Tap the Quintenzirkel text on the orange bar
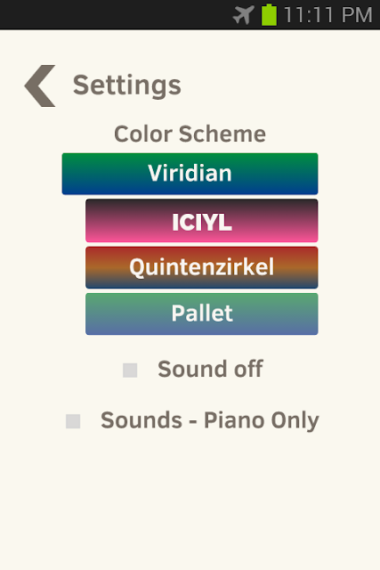 click(202, 267)
